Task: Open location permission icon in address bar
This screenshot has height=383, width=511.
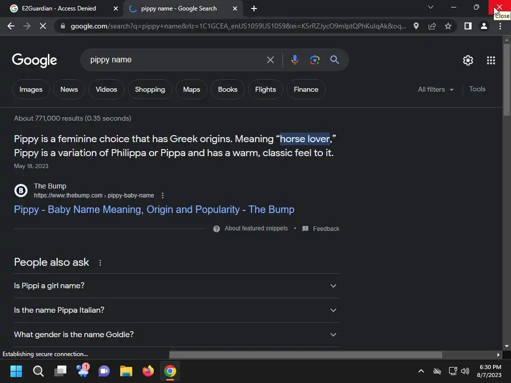Action: tap(416, 26)
